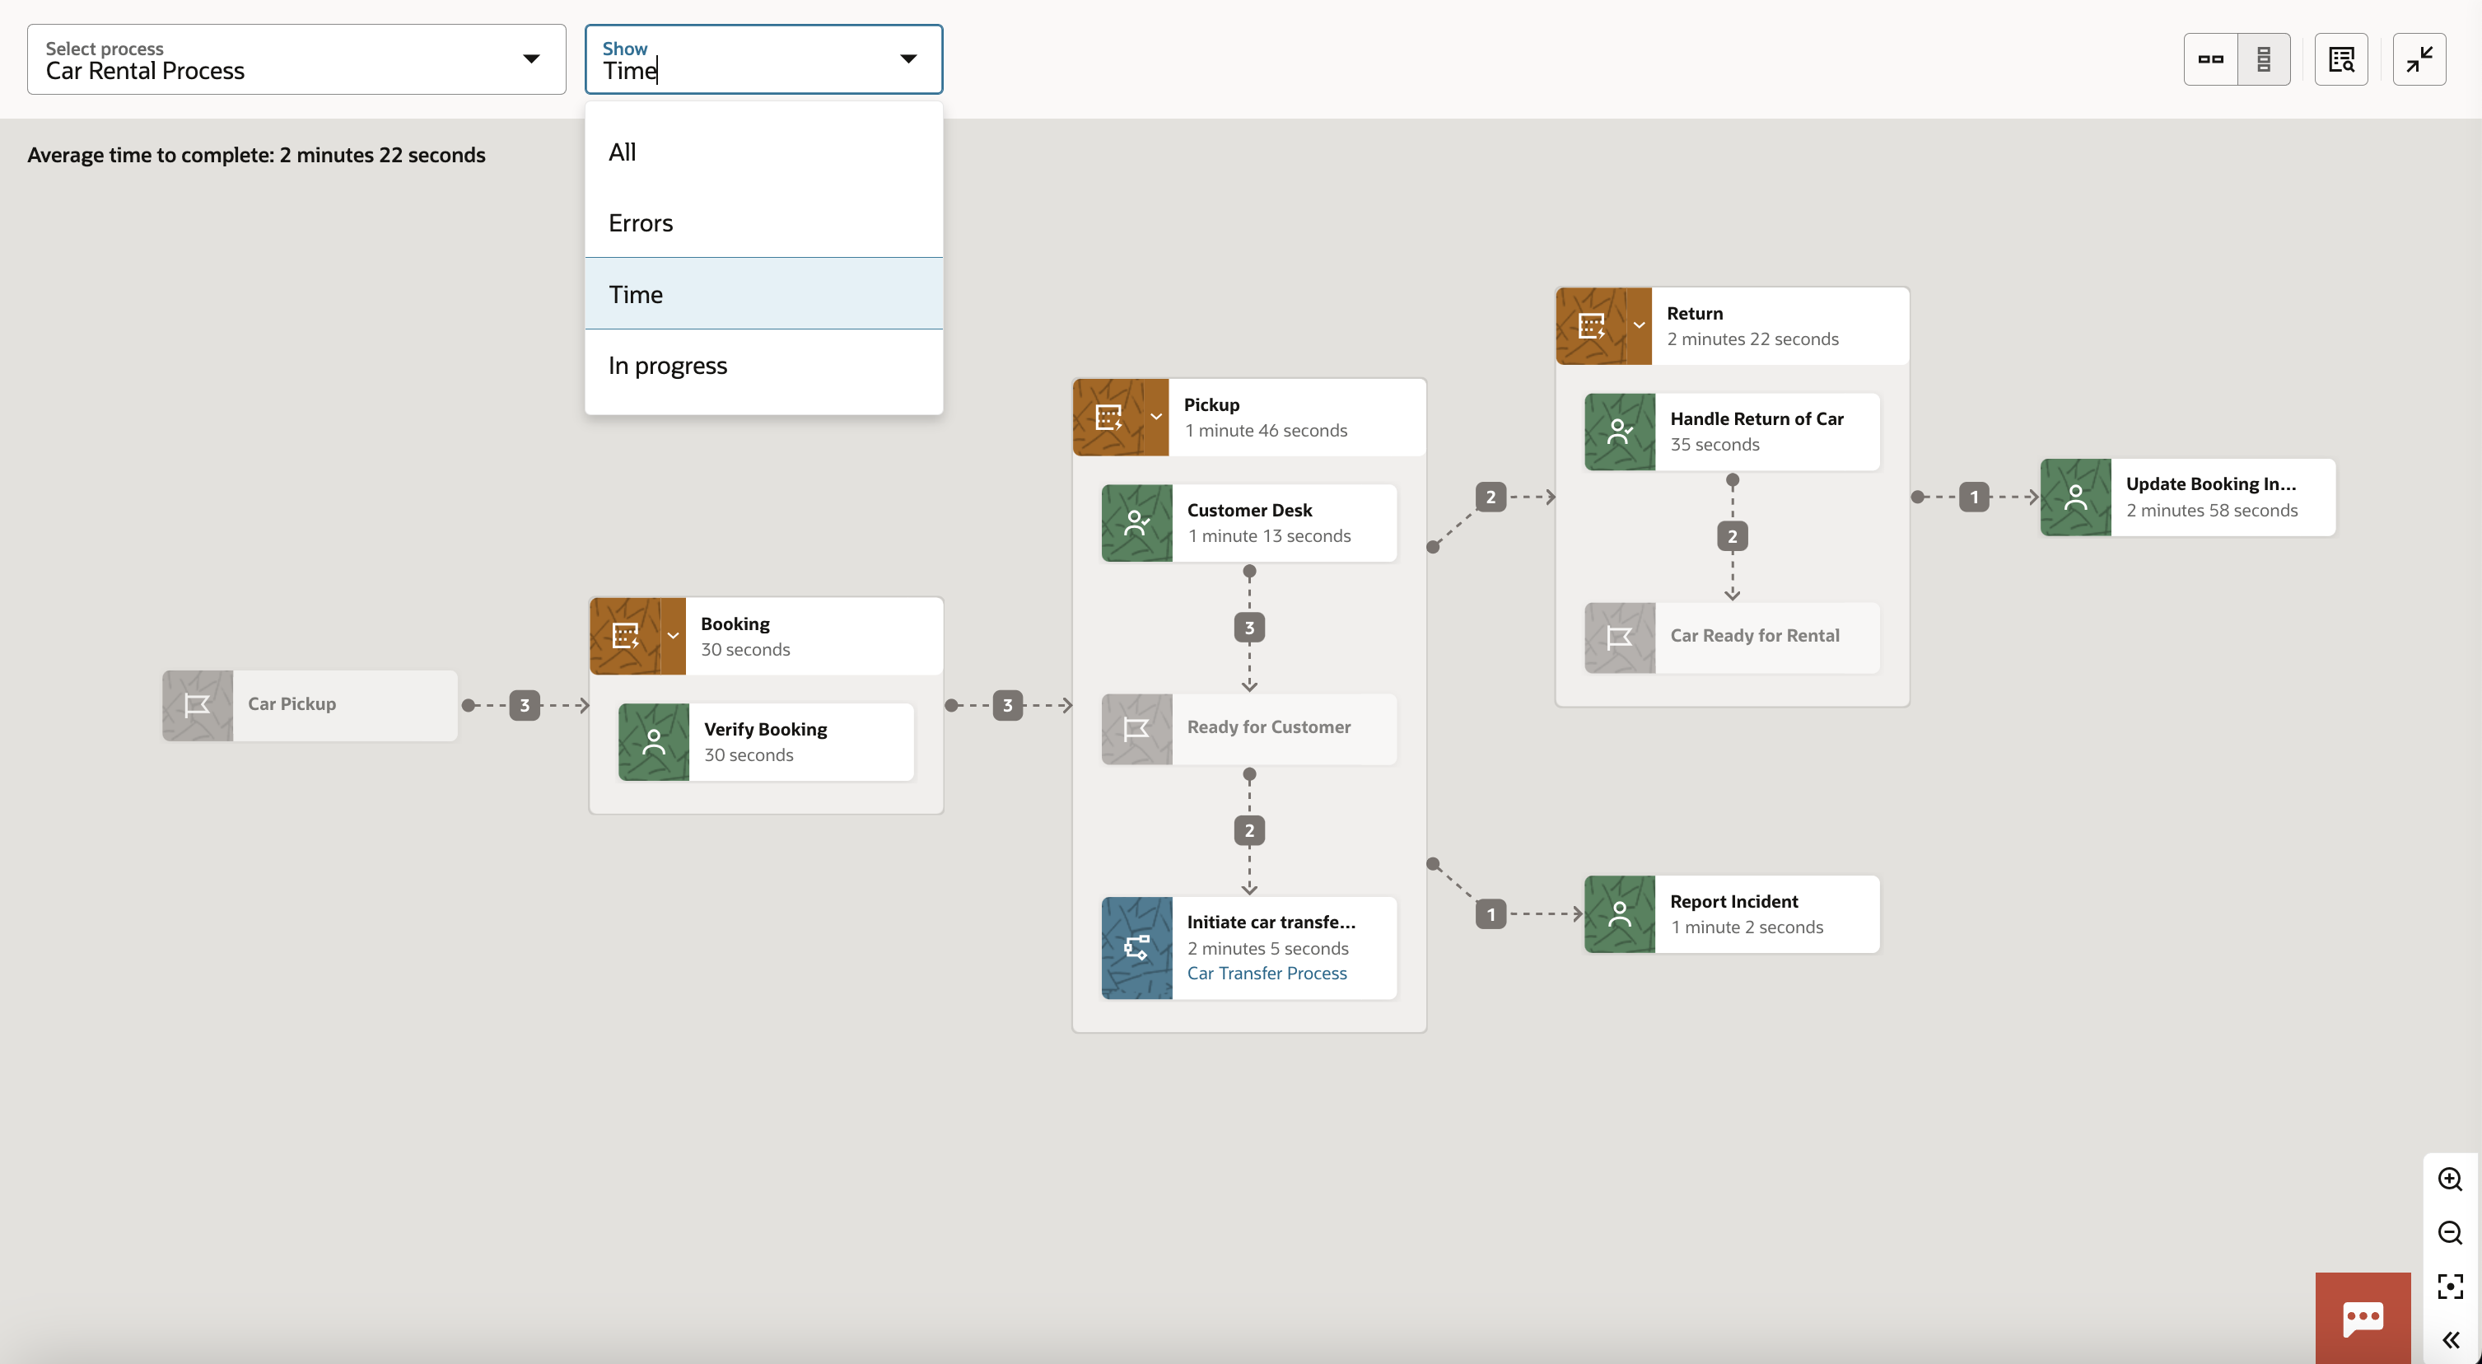This screenshot has width=2482, height=1364.
Task: Open the process audit search icon
Action: point(2341,58)
